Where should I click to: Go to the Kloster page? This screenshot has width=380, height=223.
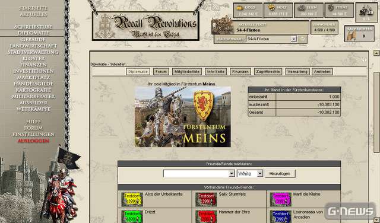(33, 58)
